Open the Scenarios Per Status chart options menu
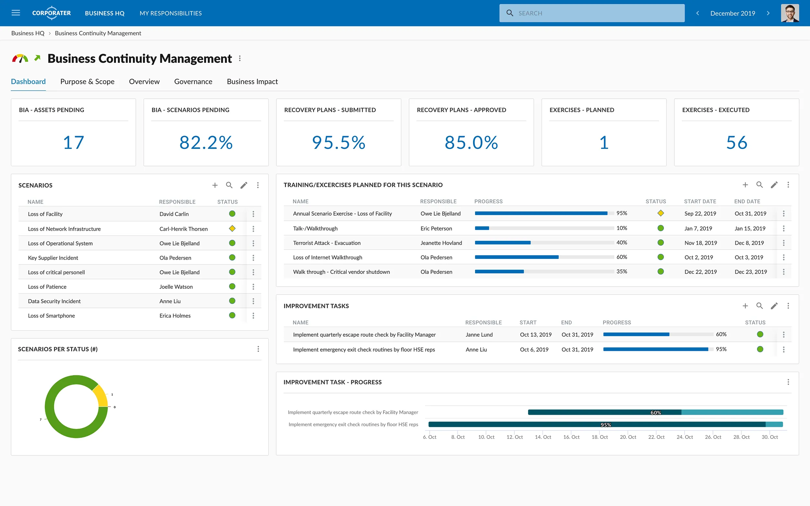This screenshot has height=506, width=810. pos(258,349)
